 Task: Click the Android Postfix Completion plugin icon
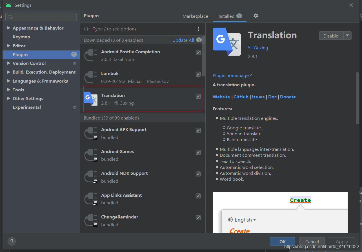point(91,55)
